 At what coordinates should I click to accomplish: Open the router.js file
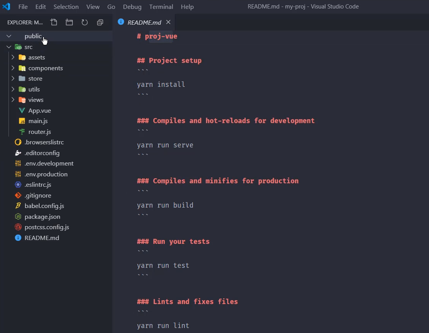40,132
